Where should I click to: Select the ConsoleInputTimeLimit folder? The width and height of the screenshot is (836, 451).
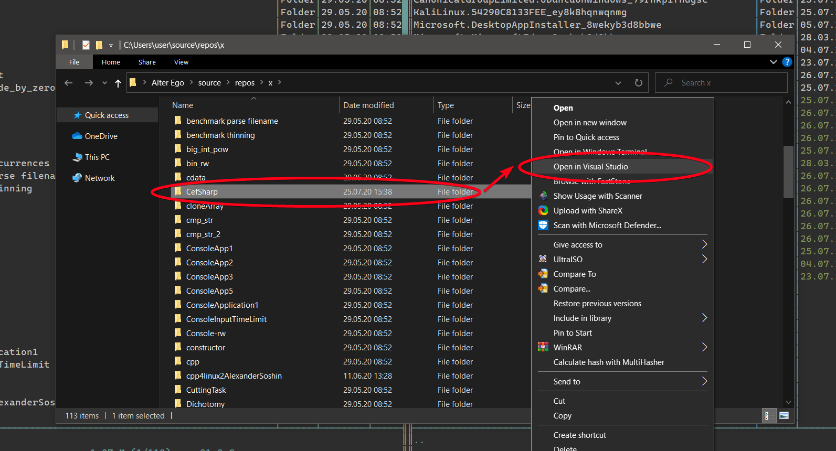226,319
